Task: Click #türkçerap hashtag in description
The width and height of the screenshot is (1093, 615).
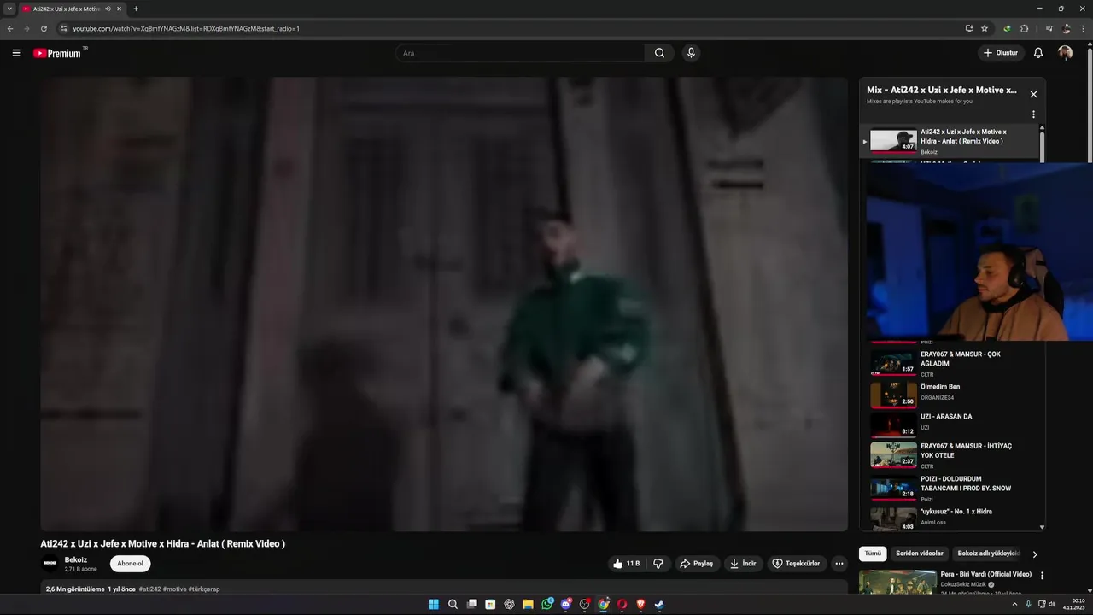Action: tap(204, 589)
